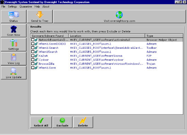Viewport: 187px width, 135px height.
Task: Check the last WhenU.Save row checkbox
Action: (x=33, y=68)
